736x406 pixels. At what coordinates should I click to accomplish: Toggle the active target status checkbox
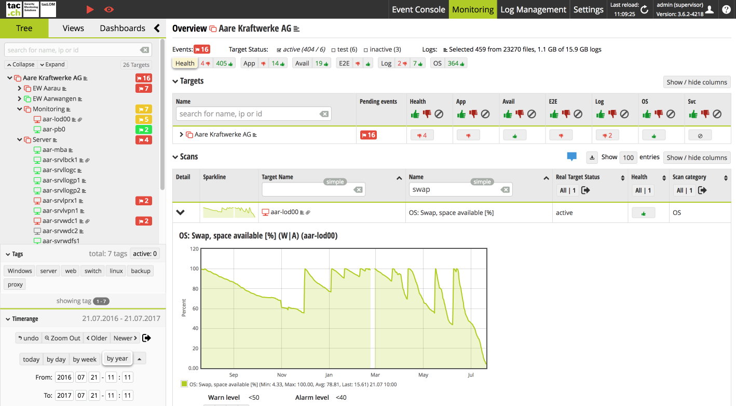coord(279,50)
